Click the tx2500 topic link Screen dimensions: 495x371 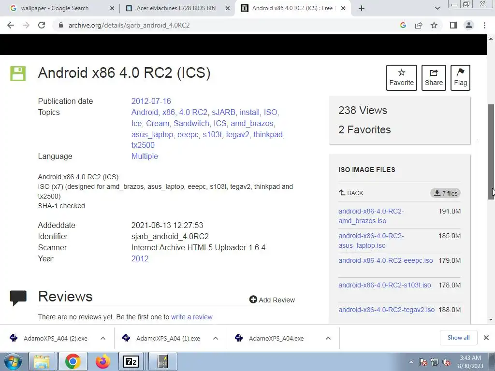(143, 145)
